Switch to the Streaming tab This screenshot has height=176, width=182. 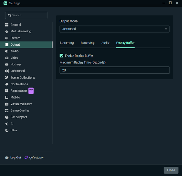coord(67,43)
